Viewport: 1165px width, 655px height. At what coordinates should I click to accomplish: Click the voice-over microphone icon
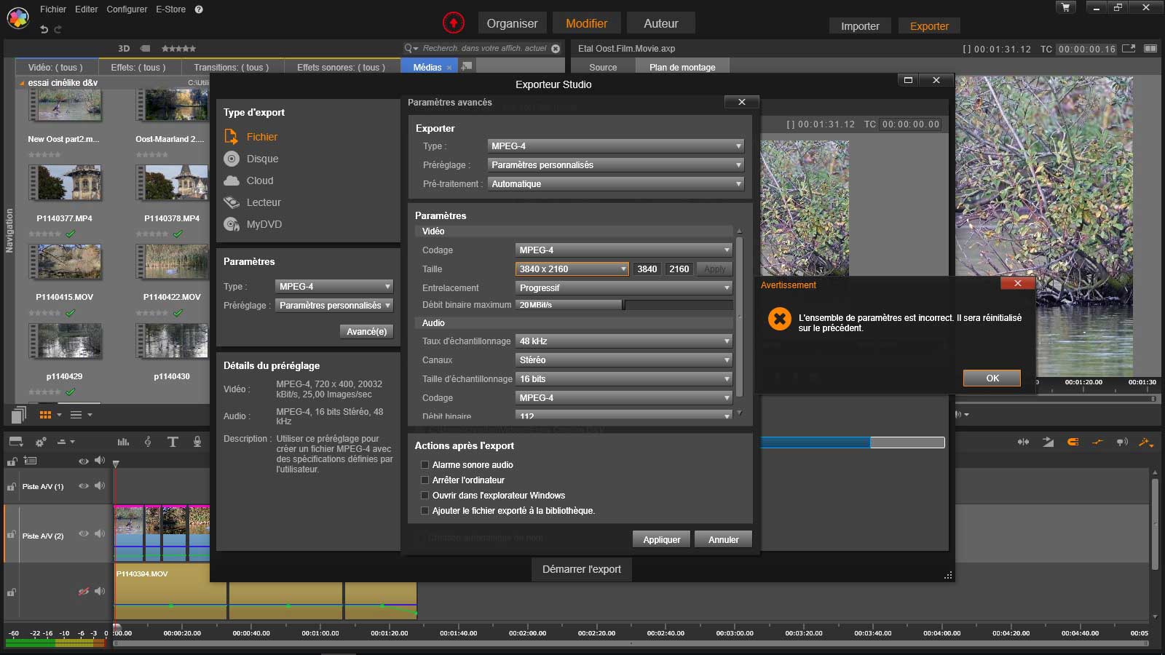tap(197, 442)
